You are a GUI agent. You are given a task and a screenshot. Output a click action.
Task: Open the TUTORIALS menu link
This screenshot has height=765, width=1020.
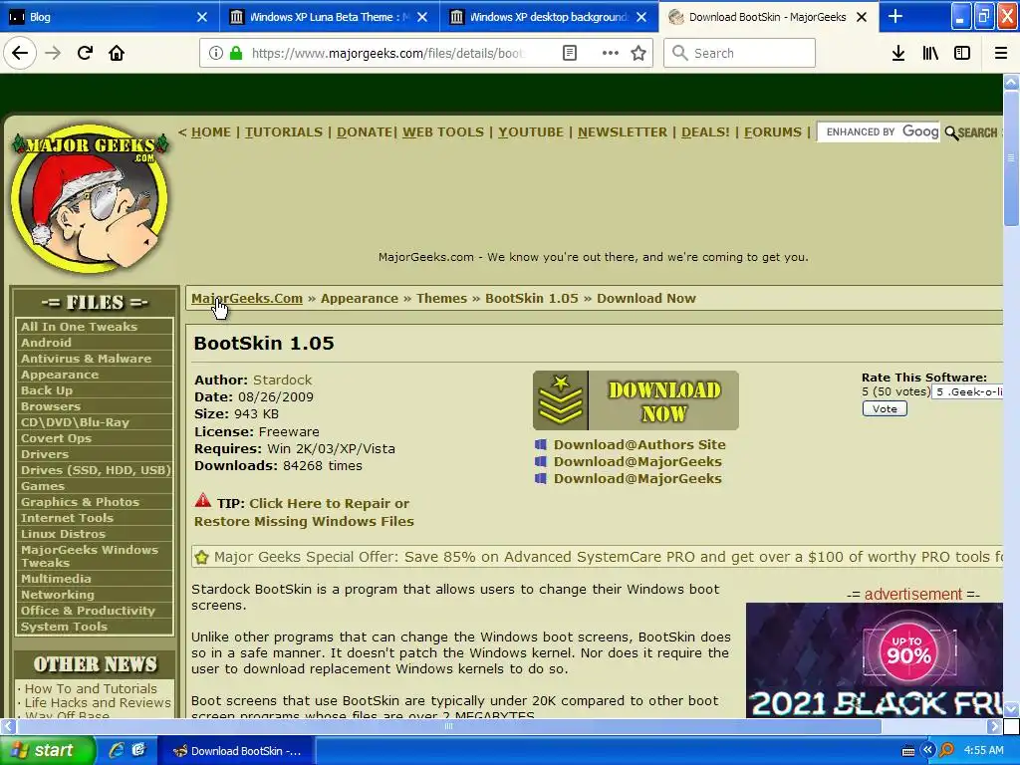[x=284, y=132]
